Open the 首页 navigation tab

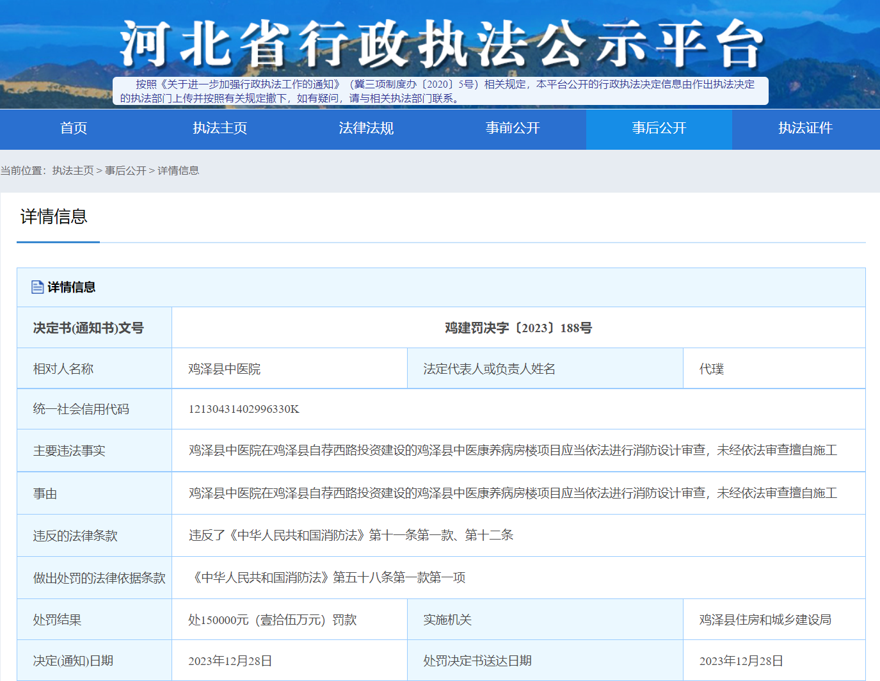74,128
